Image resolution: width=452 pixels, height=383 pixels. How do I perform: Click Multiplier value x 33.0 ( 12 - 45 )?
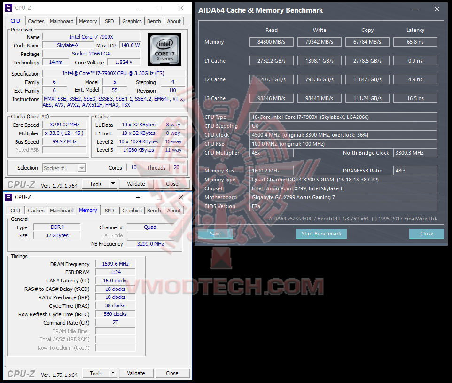64,133
